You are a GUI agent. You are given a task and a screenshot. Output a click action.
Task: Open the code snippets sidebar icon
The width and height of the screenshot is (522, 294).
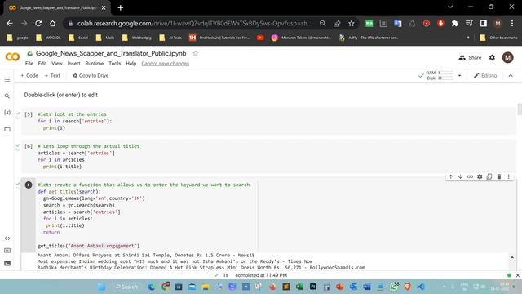point(7,238)
